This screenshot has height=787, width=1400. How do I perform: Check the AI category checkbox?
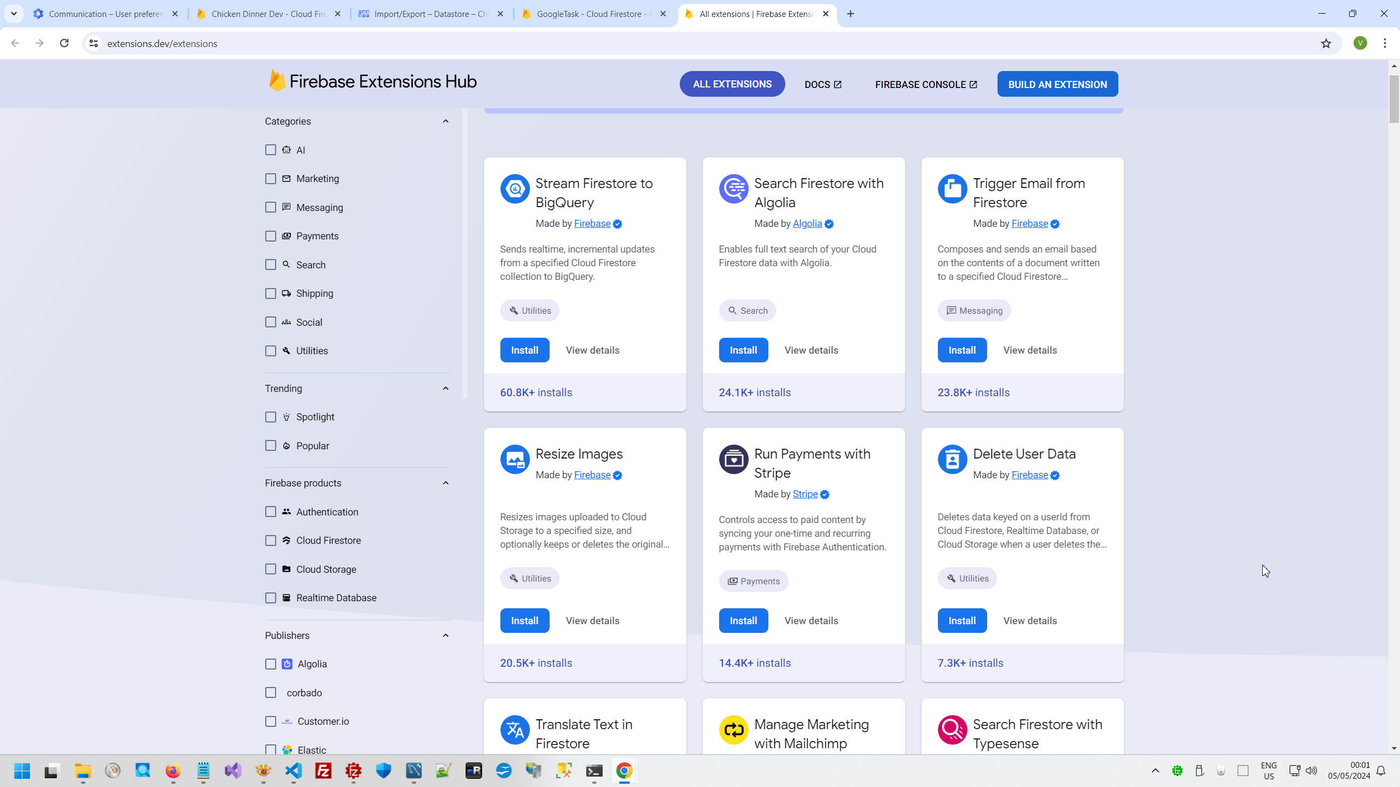pos(271,150)
